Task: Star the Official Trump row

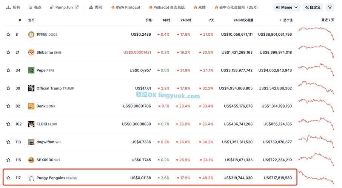Action: point(8,88)
